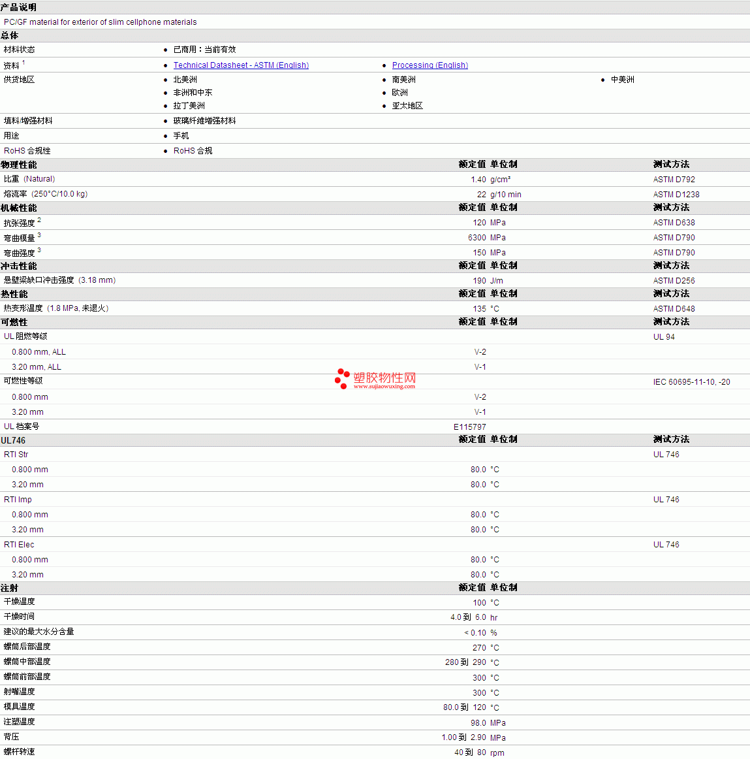The height and width of the screenshot is (759, 750).
Task: Open the Processing (English) link
Action: tap(430, 65)
